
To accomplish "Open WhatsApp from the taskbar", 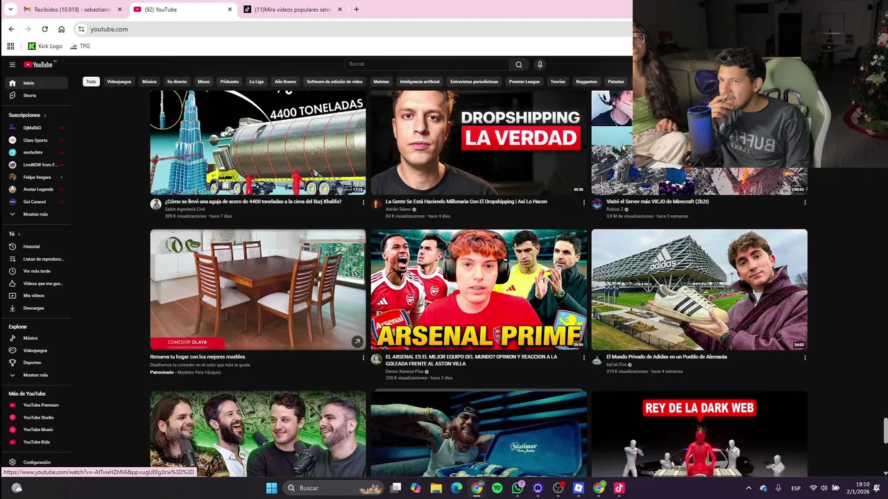I will [x=518, y=488].
